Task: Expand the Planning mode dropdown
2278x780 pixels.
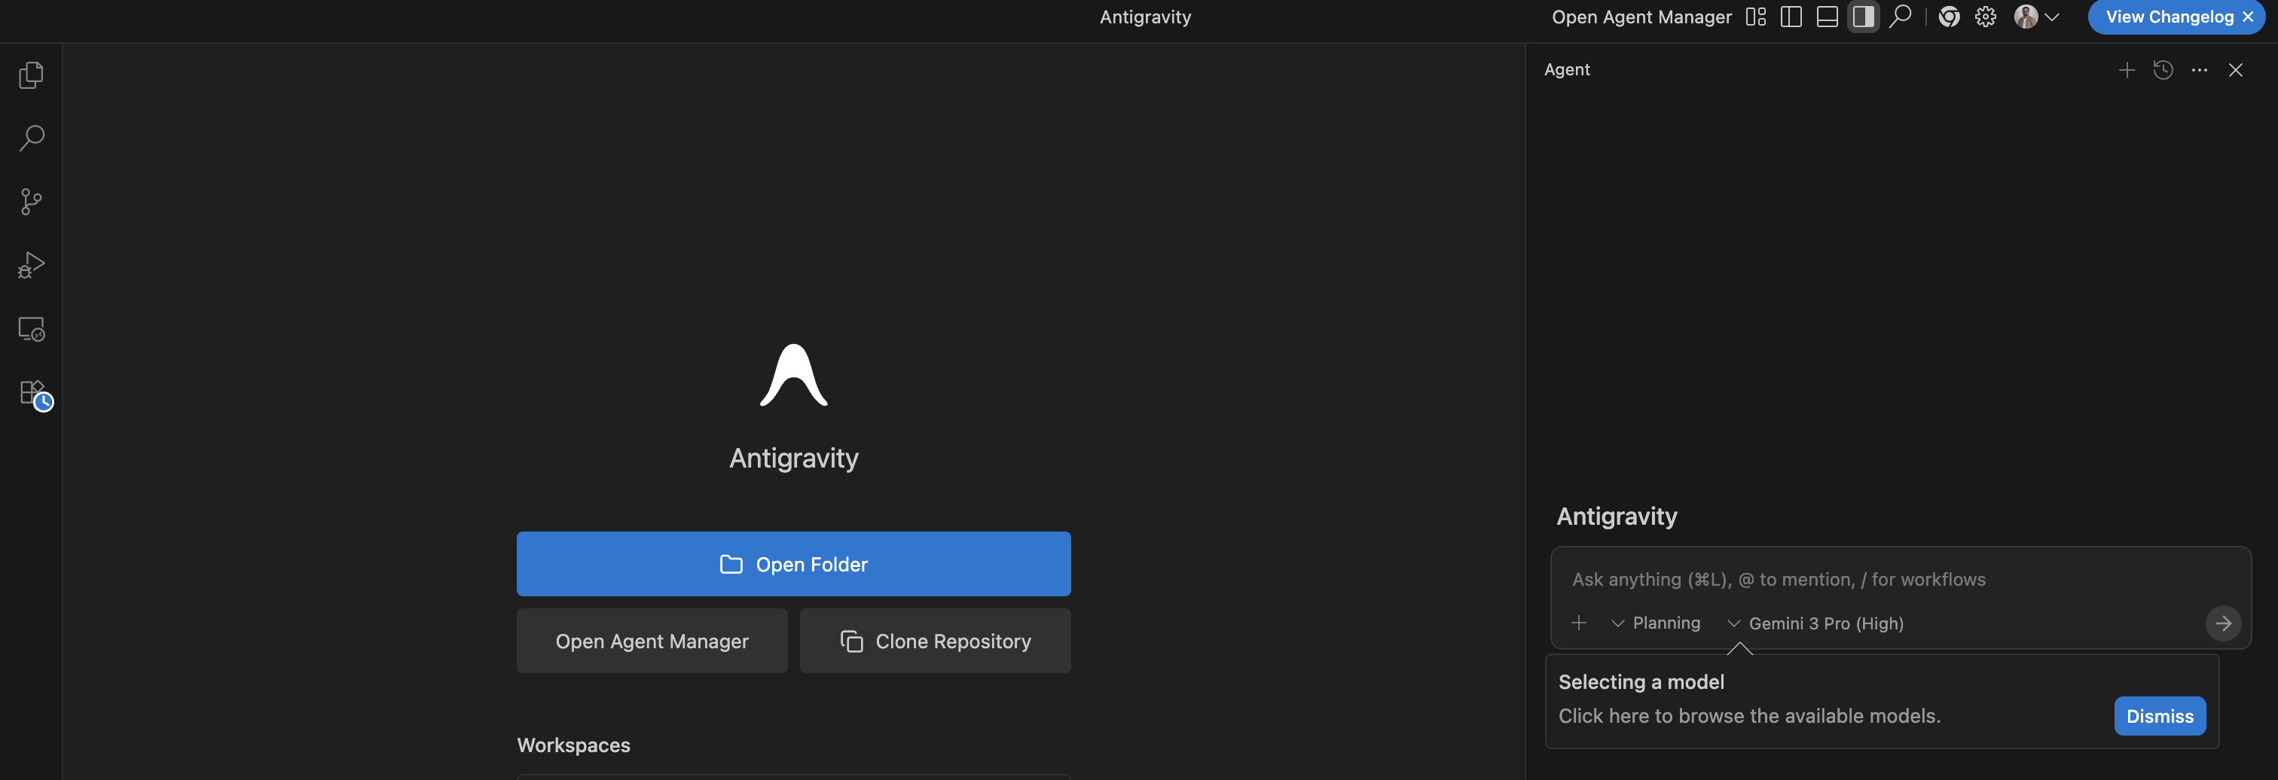Action: coord(1657,623)
